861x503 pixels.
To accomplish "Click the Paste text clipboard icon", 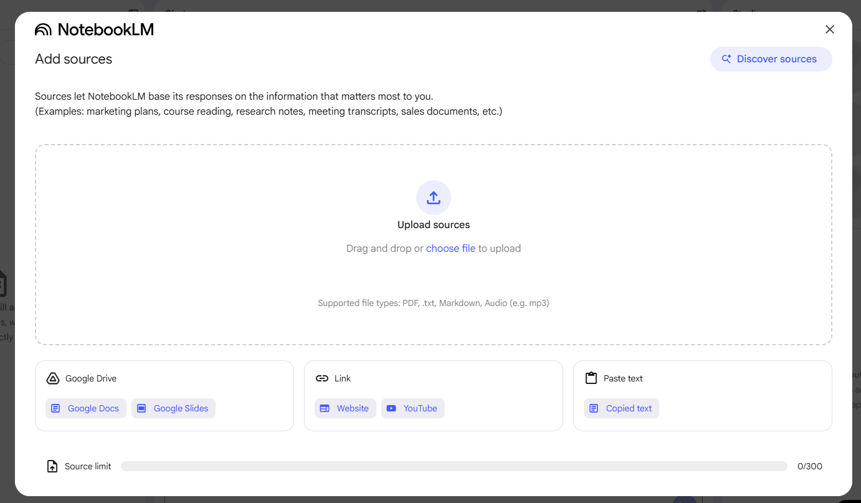I will pos(591,378).
